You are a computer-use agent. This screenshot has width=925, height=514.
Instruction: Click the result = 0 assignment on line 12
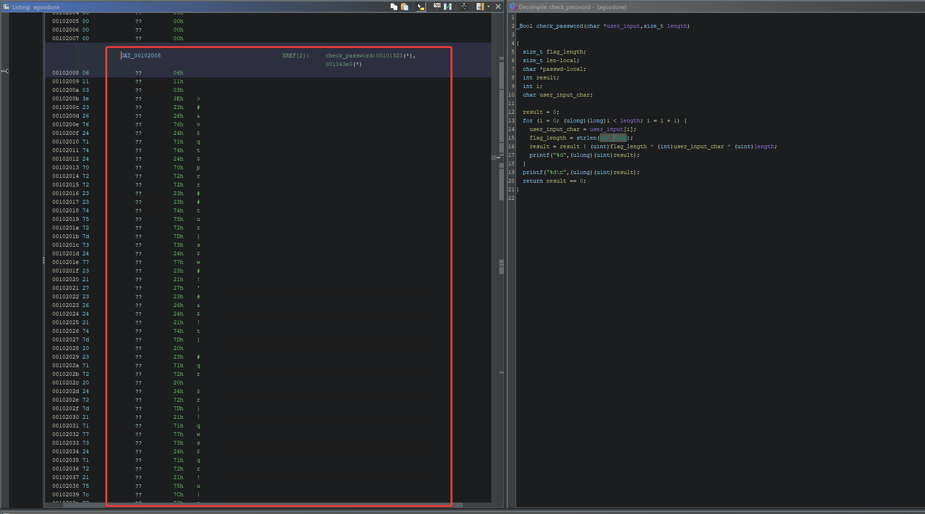click(x=541, y=112)
